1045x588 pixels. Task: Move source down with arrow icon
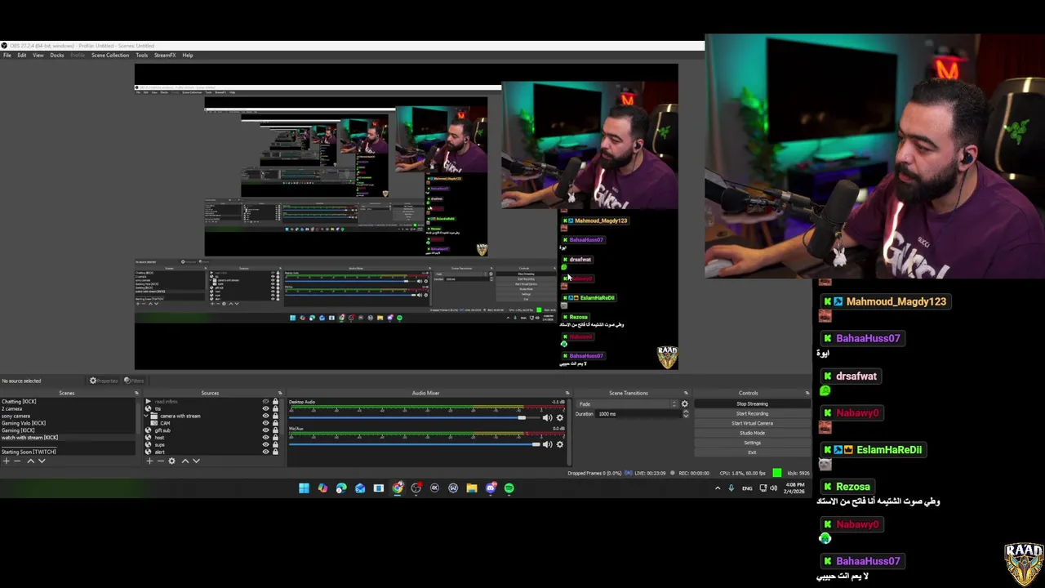[196, 461]
